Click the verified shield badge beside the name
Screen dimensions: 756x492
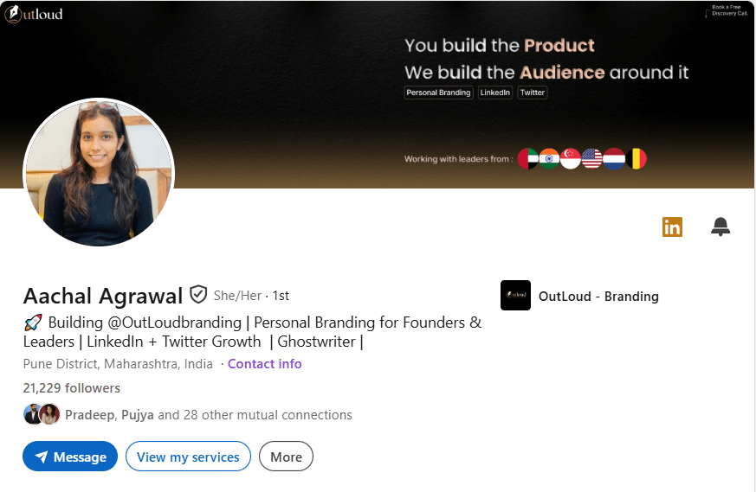tap(198, 295)
